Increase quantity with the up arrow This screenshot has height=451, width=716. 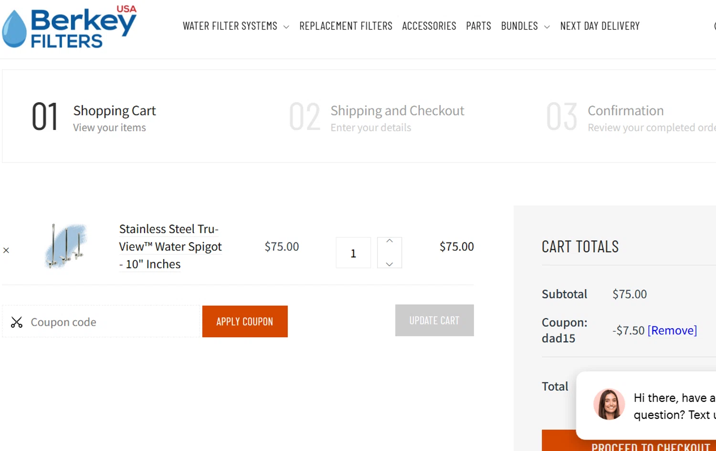coord(390,242)
